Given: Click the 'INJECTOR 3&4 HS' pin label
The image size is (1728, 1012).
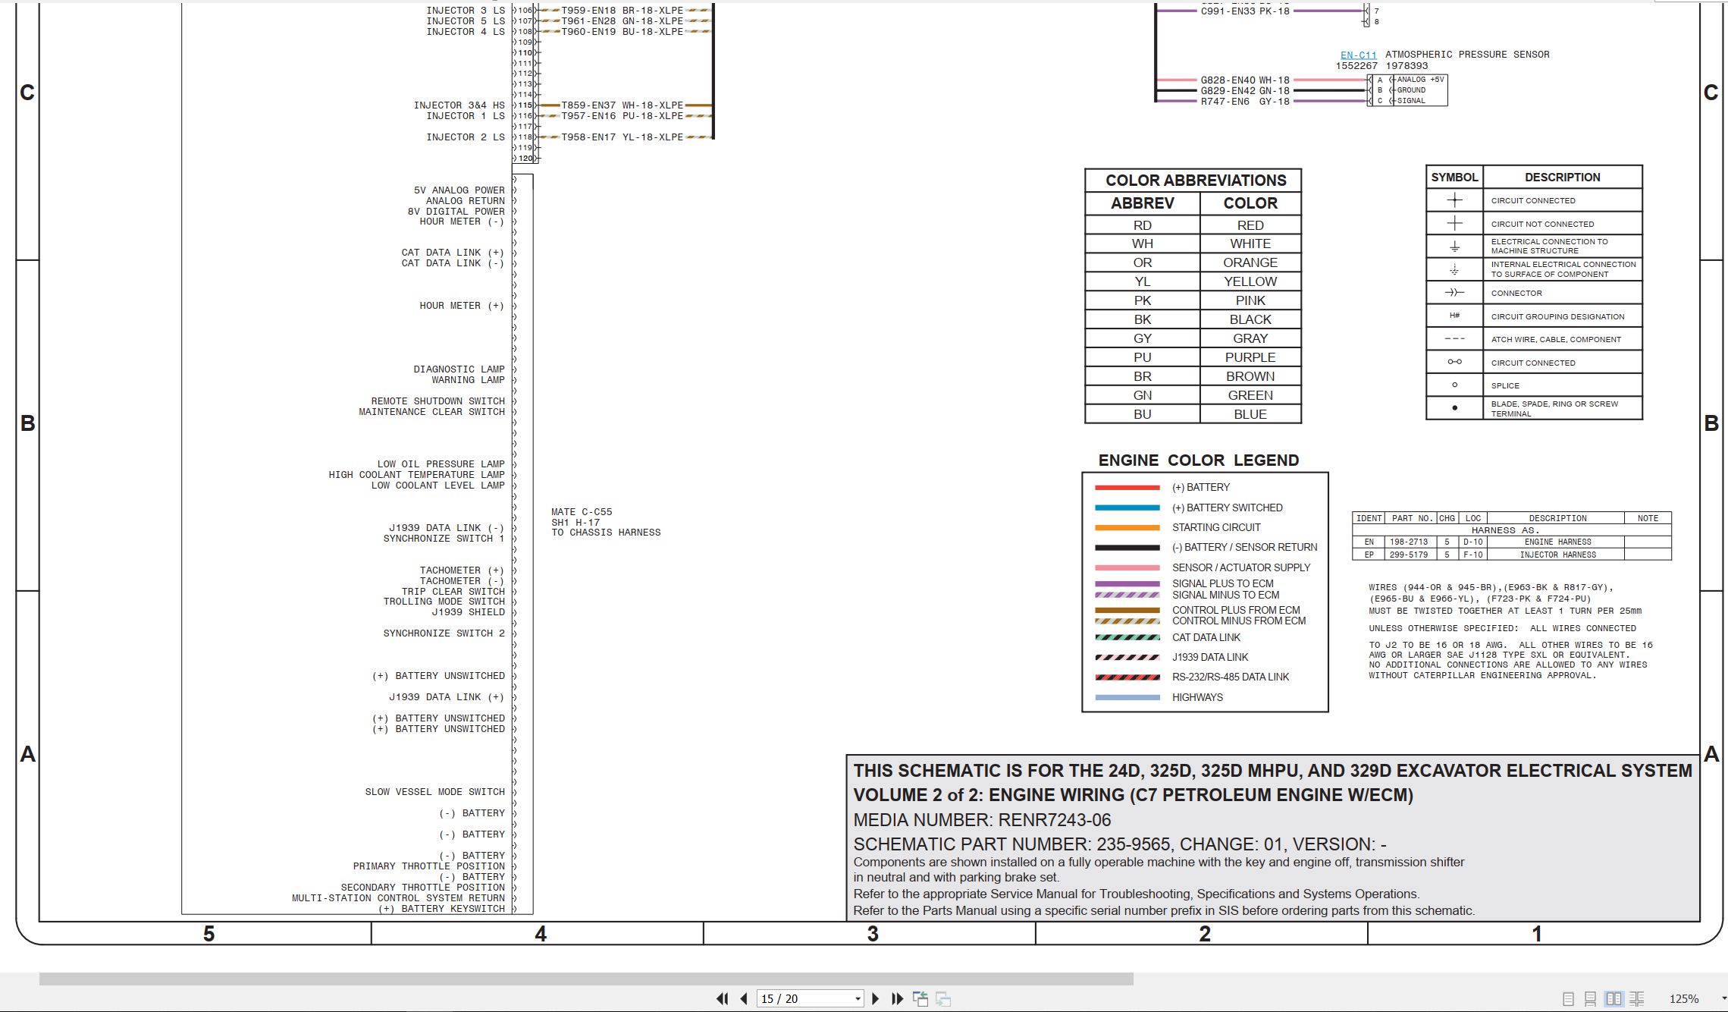Looking at the screenshot, I should pos(459,105).
